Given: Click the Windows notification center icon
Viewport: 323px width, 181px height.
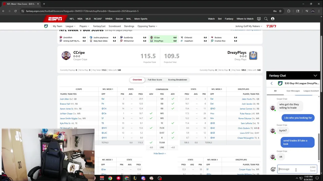Looking at the screenshot, I should point(317,178).
